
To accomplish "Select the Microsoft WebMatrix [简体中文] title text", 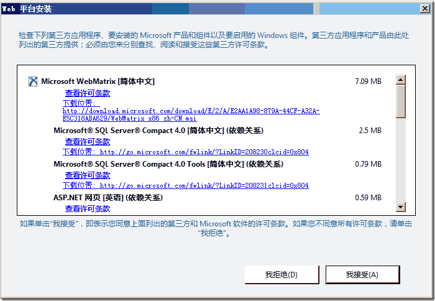I will coord(98,81).
